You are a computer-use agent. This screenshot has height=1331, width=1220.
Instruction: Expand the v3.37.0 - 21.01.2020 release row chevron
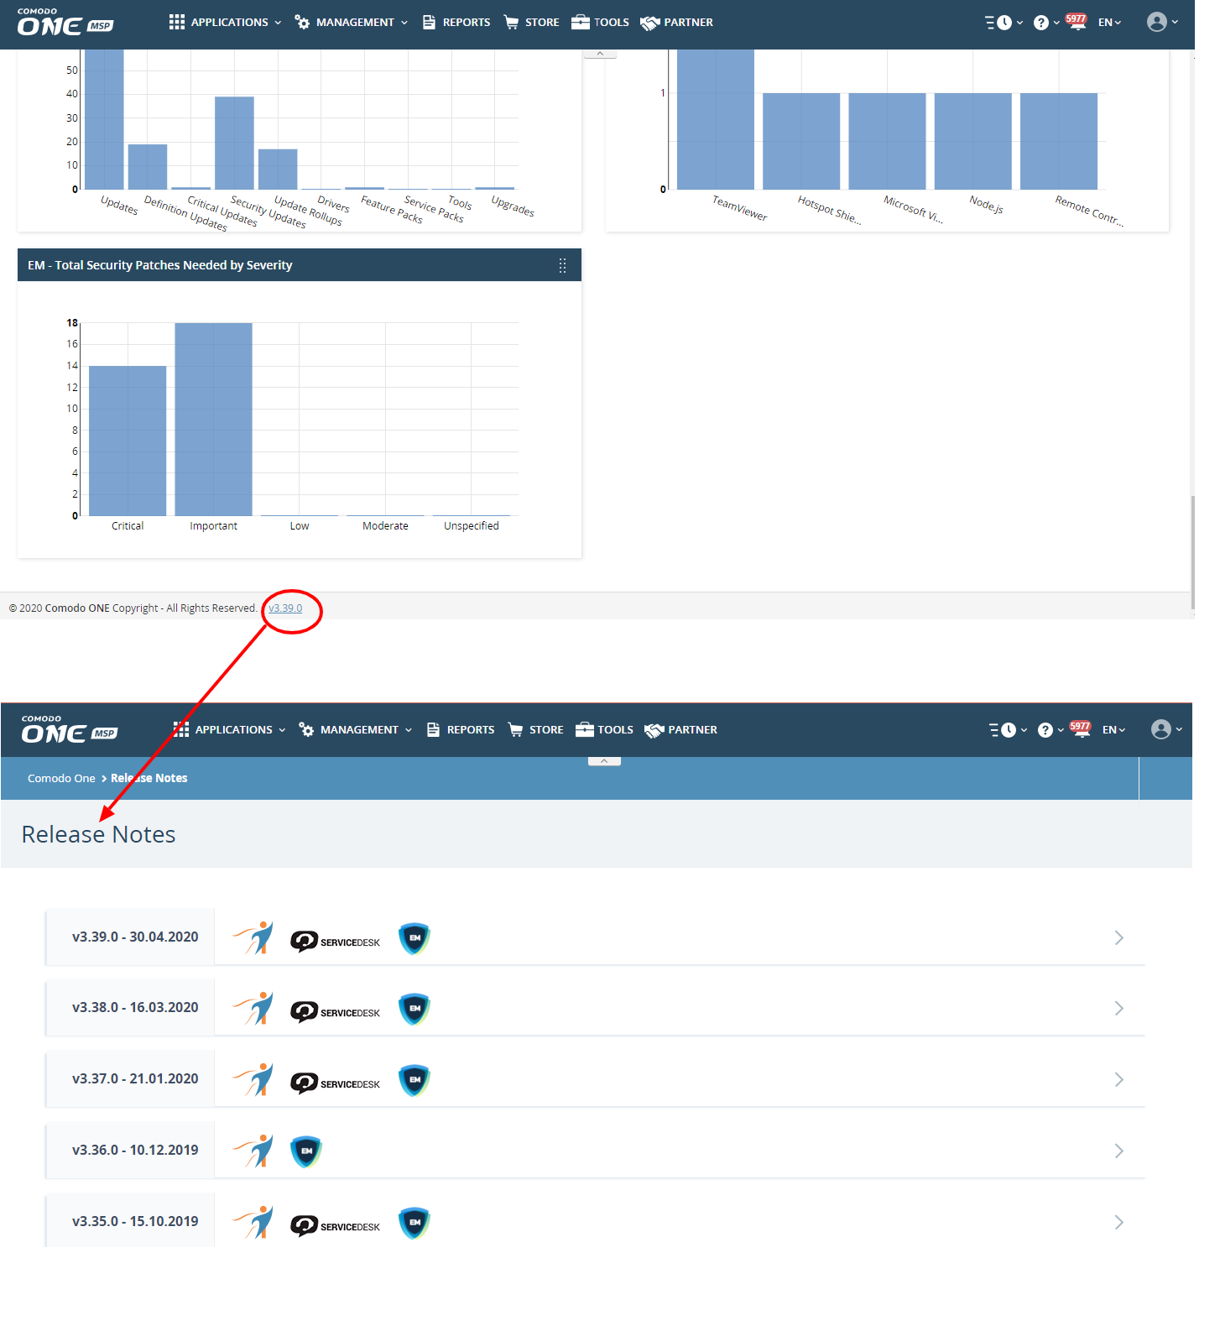(1118, 1080)
